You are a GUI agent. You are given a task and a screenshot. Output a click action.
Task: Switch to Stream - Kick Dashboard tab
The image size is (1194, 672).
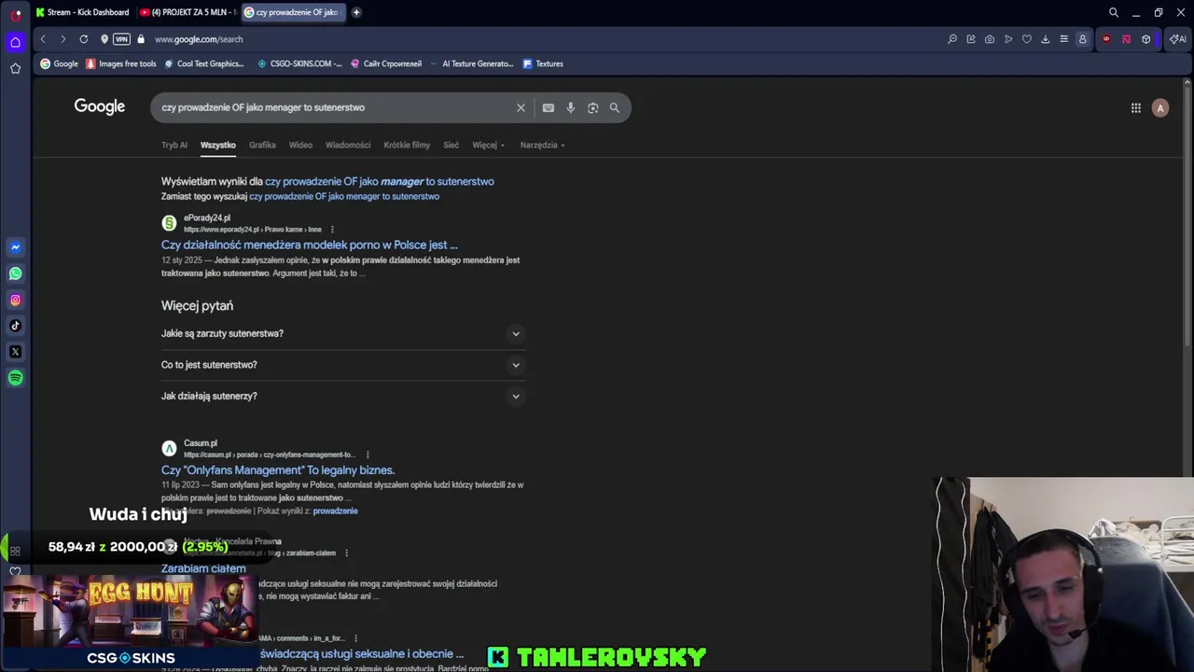coord(83,12)
